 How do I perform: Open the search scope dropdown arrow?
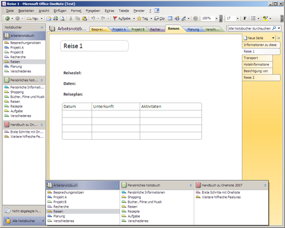click(x=279, y=28)
